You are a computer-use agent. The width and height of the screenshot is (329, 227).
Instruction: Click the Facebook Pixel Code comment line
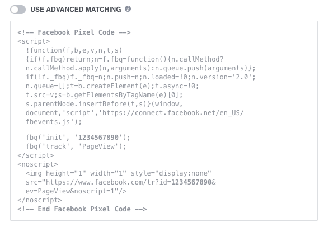(74, 32)
